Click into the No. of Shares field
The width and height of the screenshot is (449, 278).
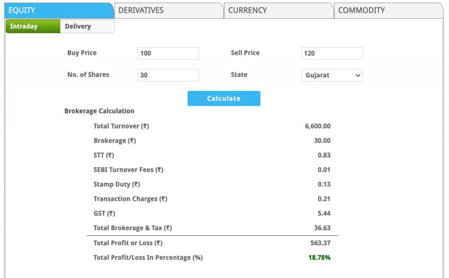tap(168, 75)
